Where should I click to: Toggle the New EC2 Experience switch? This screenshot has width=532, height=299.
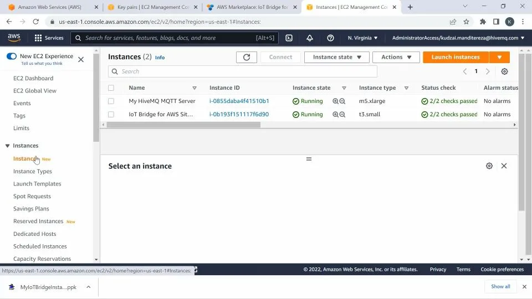click(11, 56)
